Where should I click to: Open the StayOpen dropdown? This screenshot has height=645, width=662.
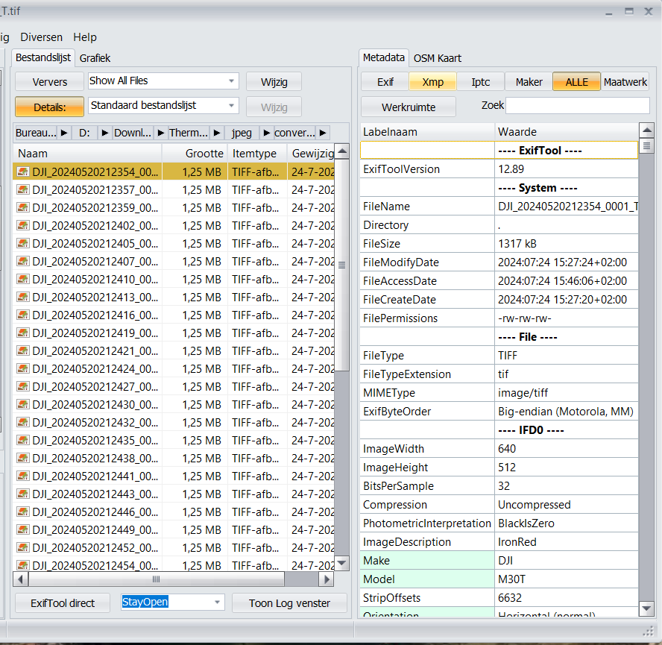tap(218, 602)
